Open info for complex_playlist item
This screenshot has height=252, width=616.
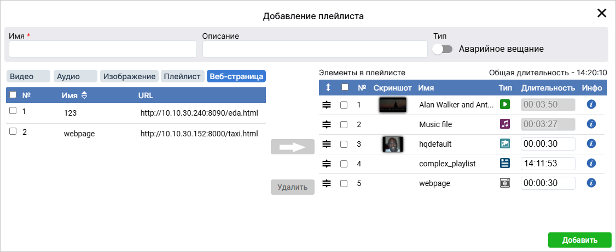[591, 163]
